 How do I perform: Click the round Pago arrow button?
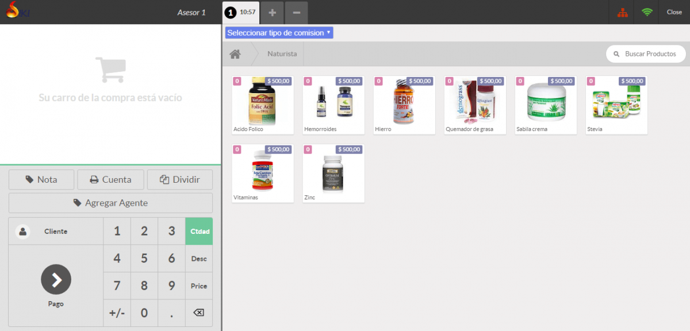pyautogui.click(x=56, y=280)
